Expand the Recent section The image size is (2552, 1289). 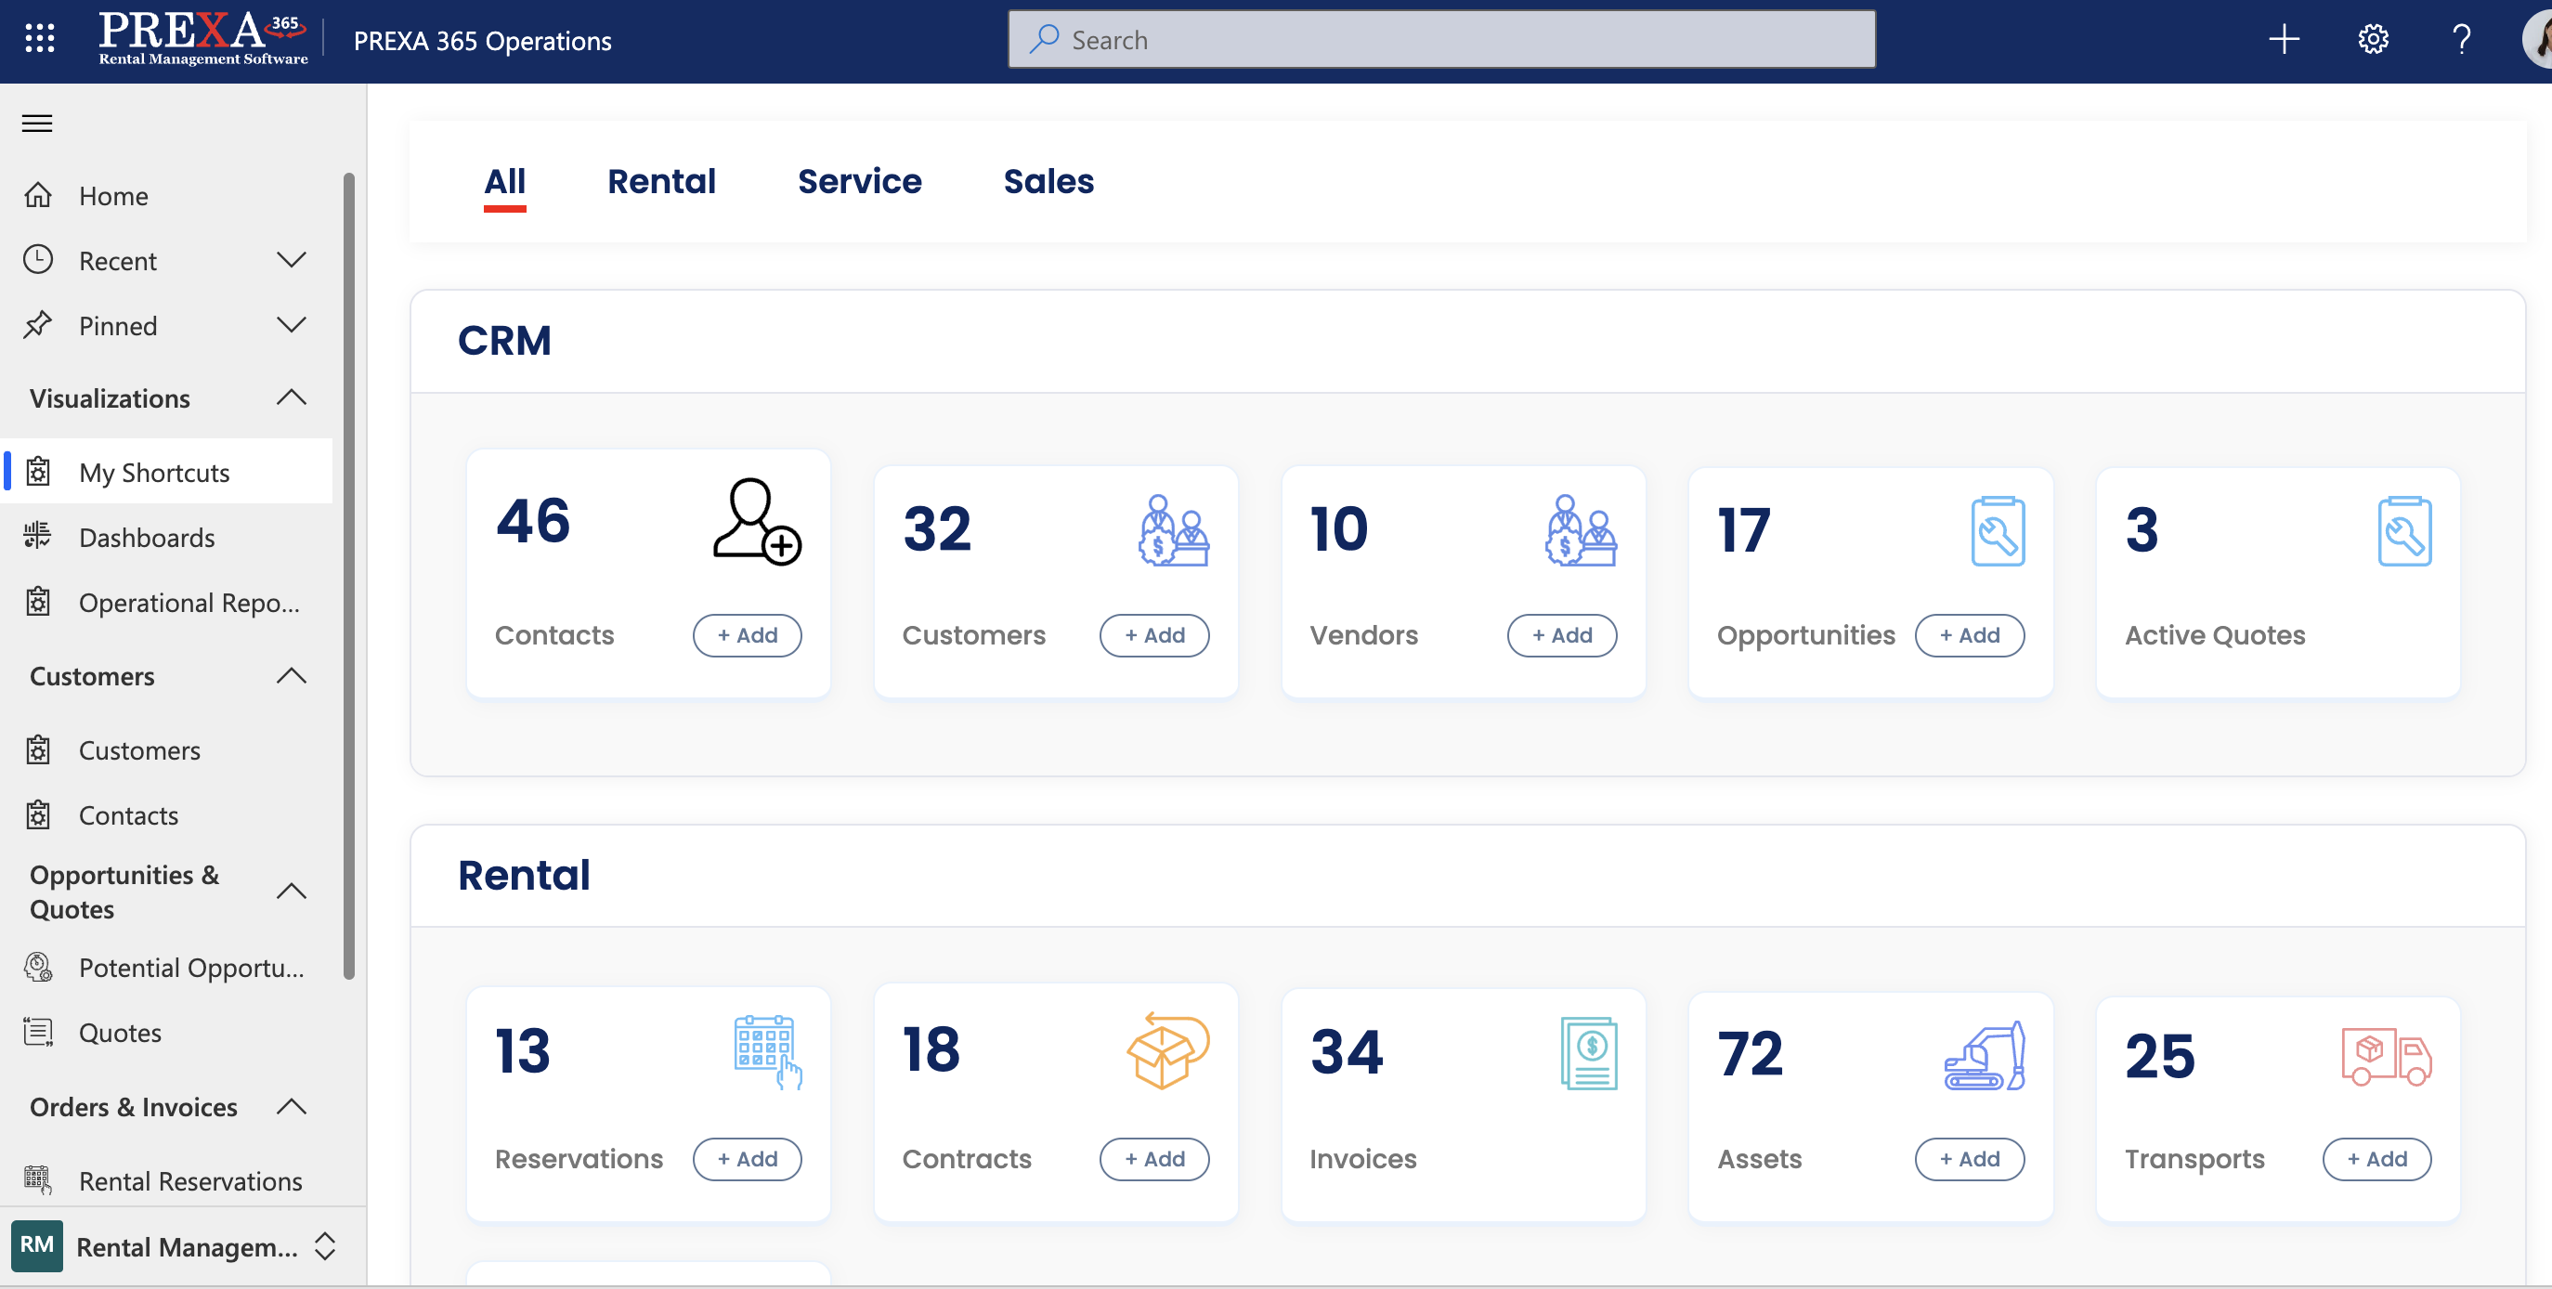(x=292, y=258)
